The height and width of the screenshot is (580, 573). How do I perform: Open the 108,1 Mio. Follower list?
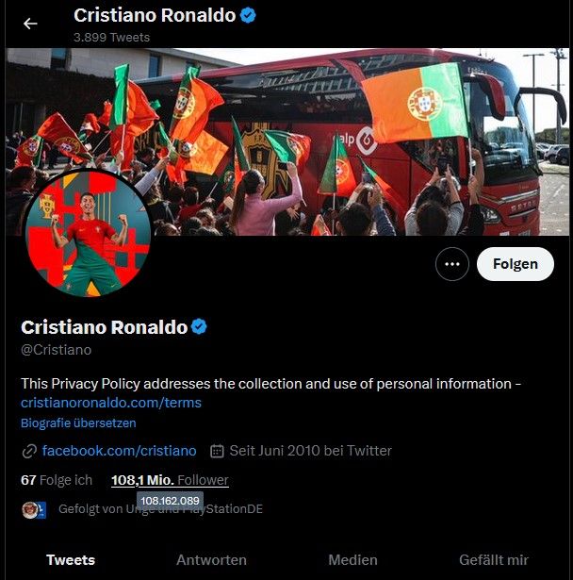tap(170, 480)
